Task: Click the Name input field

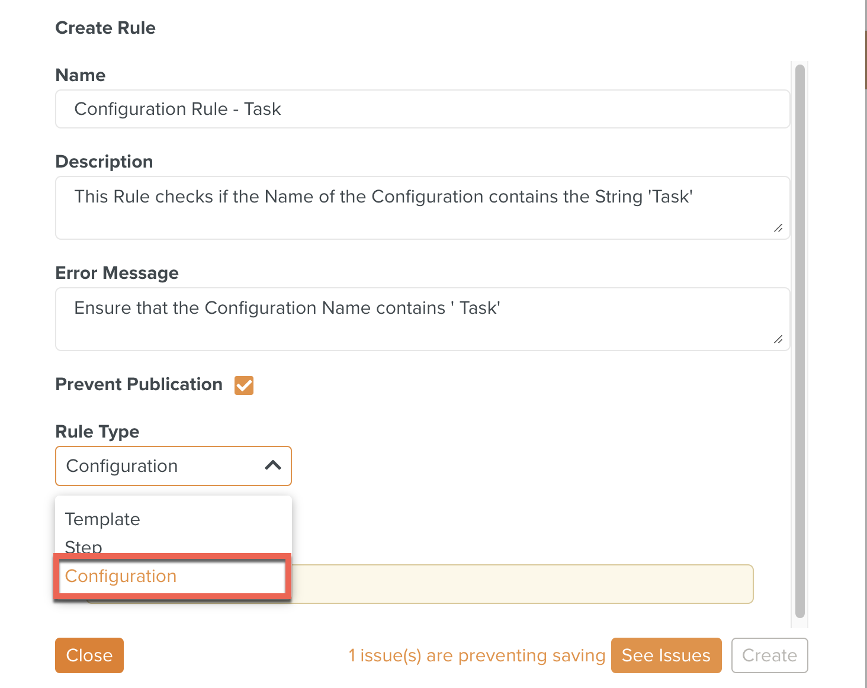Action: click(422, 109)
